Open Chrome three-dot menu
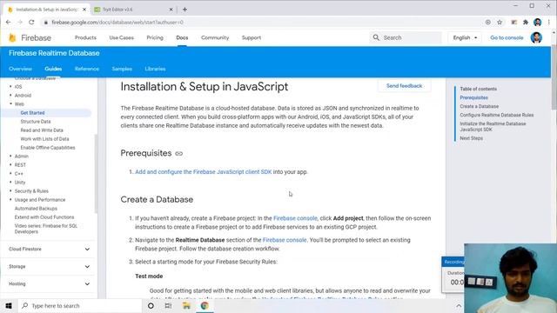Screen dimensions: 557x313 [x=549, y=22]
